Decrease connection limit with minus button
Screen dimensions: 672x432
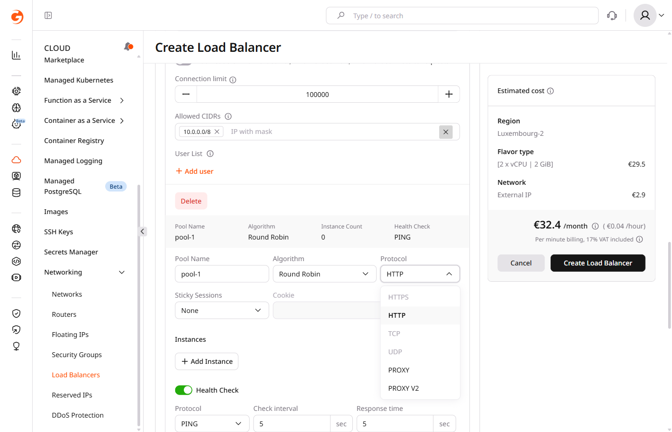tap(186, 94)
